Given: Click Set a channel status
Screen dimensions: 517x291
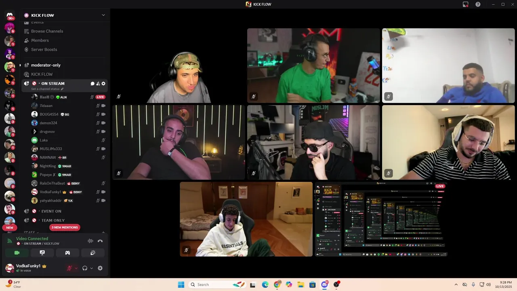Looking at the screenshot, I should pos(45,89).
